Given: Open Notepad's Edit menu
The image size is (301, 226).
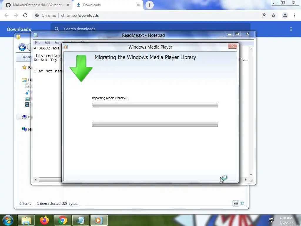Looking at the screenshot, I should point(47,43).
